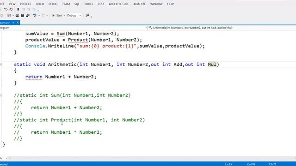Screen dimensions: 296x166
Task: Open the VIEW menu
Action: click(12, 4)
